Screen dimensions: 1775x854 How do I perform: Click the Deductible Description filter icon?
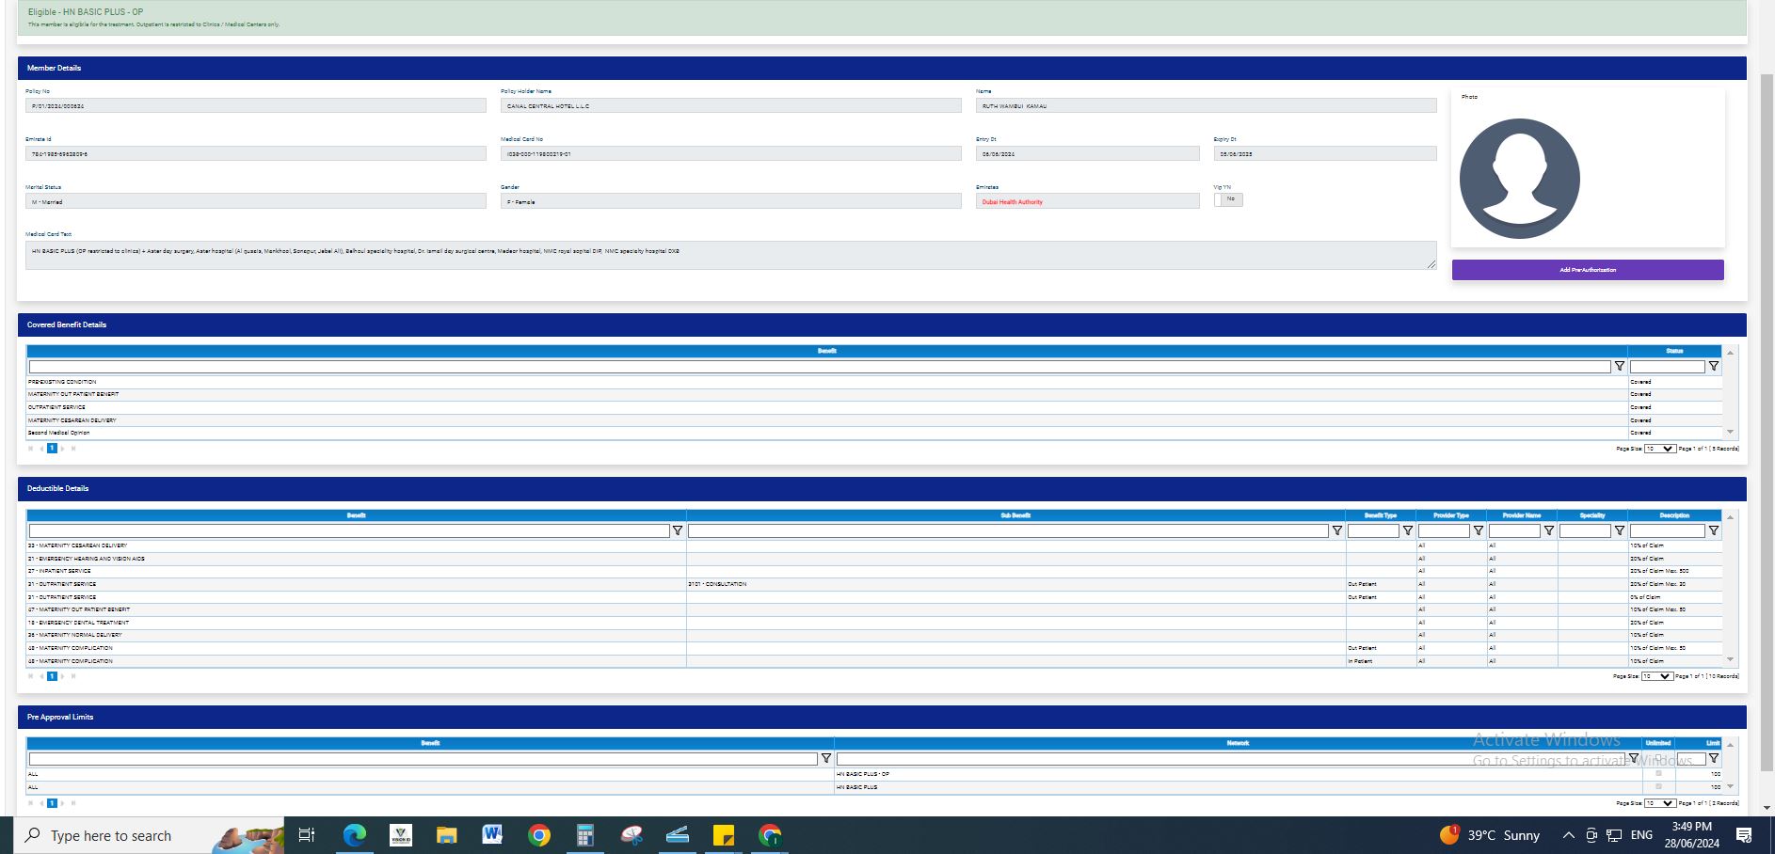pos(1713,531)
